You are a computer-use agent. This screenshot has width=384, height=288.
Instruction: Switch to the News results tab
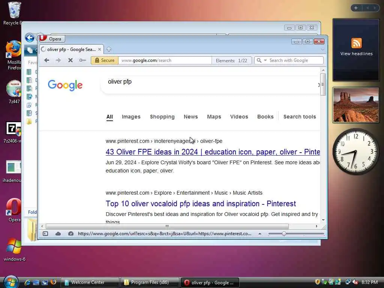(191, 117)
